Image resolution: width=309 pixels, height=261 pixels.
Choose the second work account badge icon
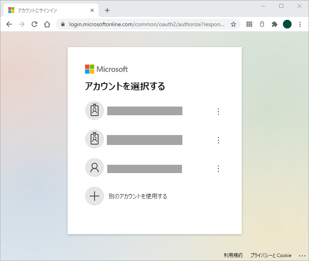(95, 139)
